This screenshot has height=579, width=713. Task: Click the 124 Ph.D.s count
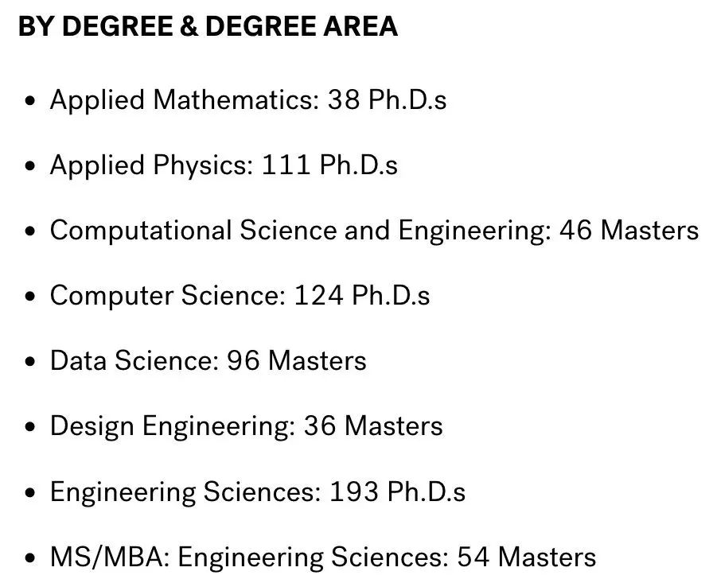pos(362,295)
